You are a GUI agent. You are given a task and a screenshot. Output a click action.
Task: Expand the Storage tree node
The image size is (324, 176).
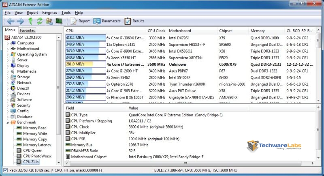tap(8, 77)
